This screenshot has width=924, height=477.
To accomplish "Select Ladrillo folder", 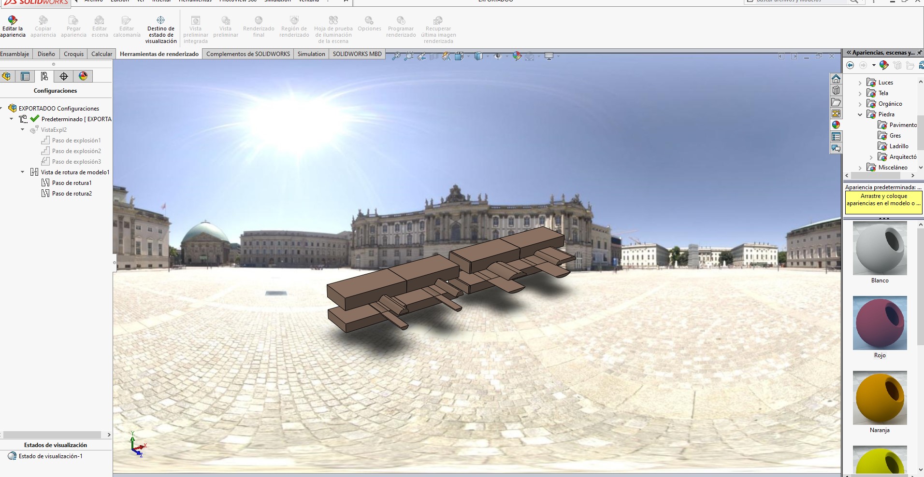I will click(x=893, y=146).
